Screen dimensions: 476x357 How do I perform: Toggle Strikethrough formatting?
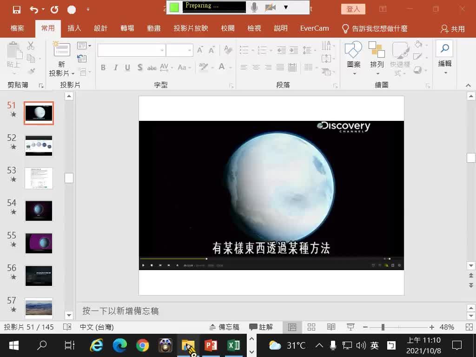tap(152, 68)
